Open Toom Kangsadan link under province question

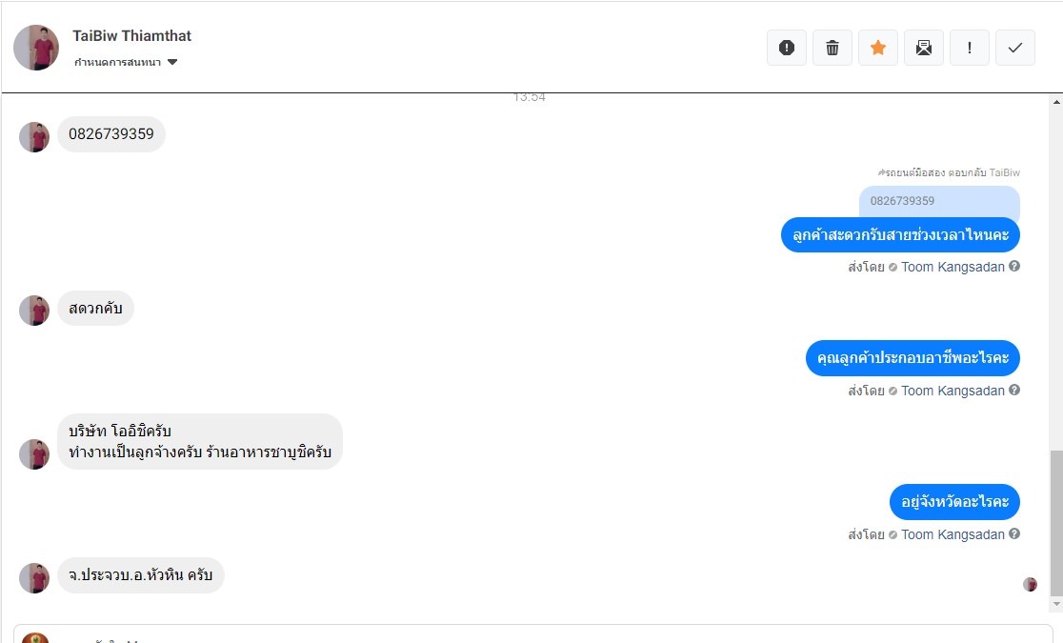click(x=953, y=534)
